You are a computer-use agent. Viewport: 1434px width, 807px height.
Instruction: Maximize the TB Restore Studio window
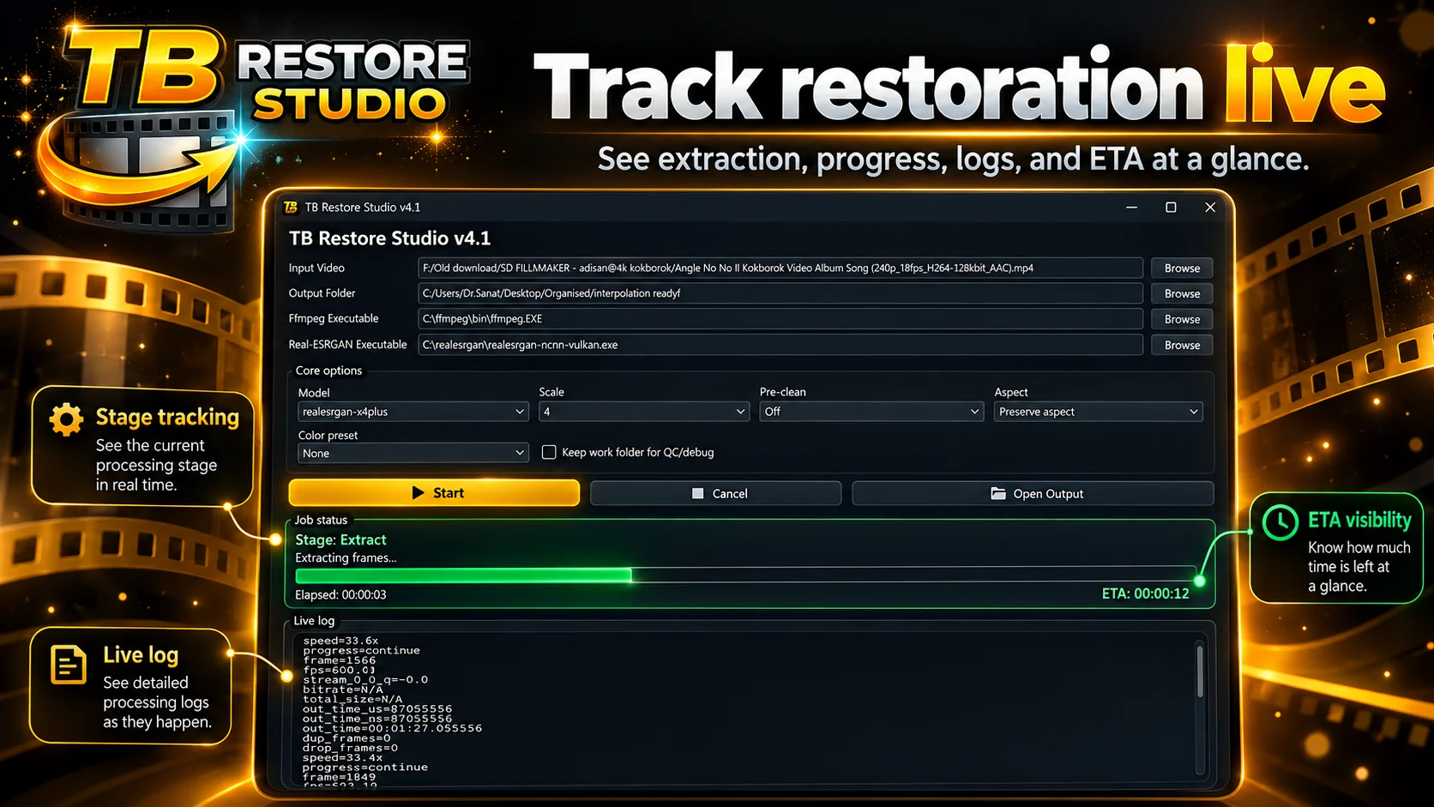pos(1171,208)
